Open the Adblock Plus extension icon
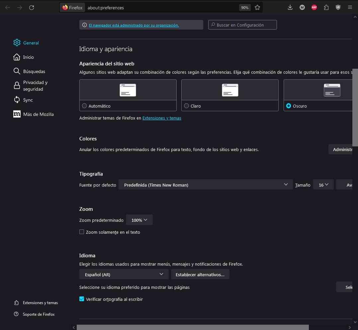This screenshot has width=358, height=330. tap(314, 8)
